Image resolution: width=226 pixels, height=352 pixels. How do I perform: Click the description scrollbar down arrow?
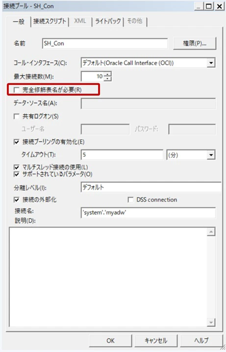(211, 323)
